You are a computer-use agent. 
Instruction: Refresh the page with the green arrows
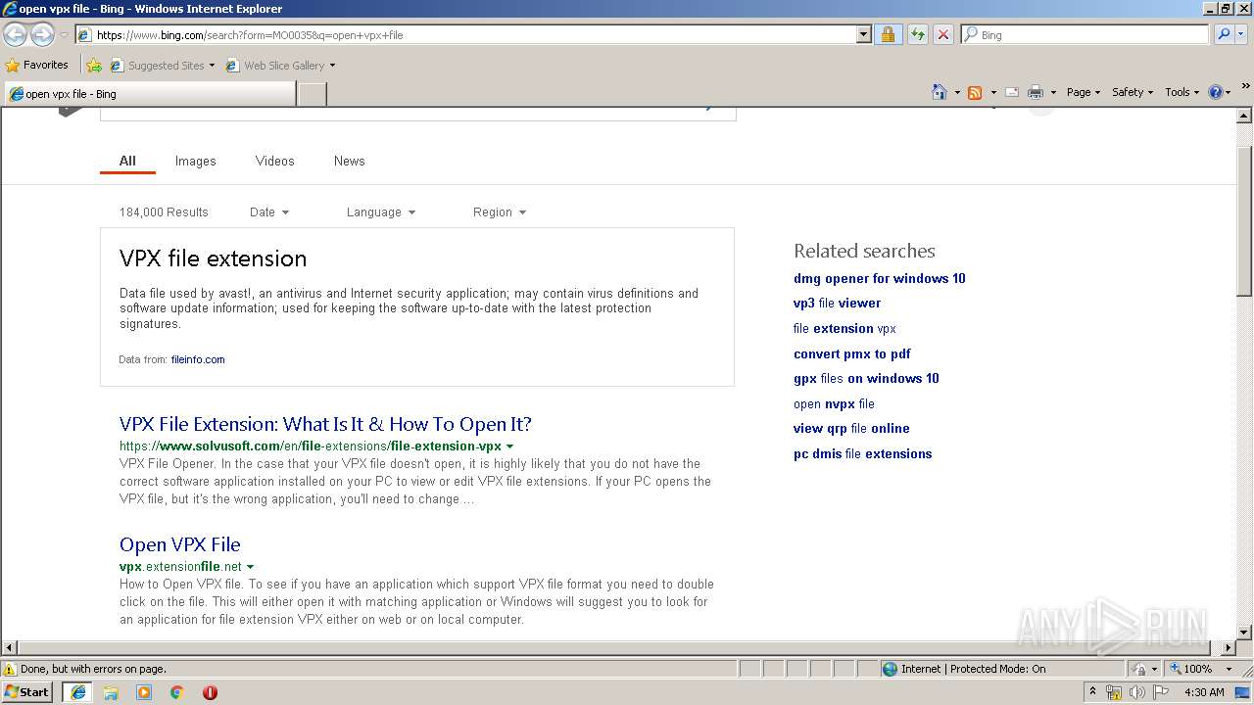917,35
